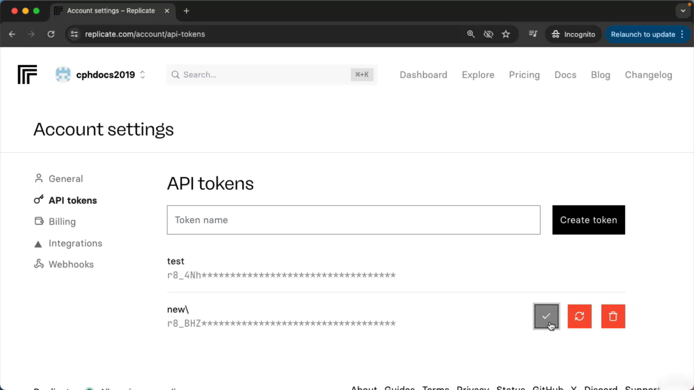Click the General person icon
694x390 pixels.
(x=38, y=178)
